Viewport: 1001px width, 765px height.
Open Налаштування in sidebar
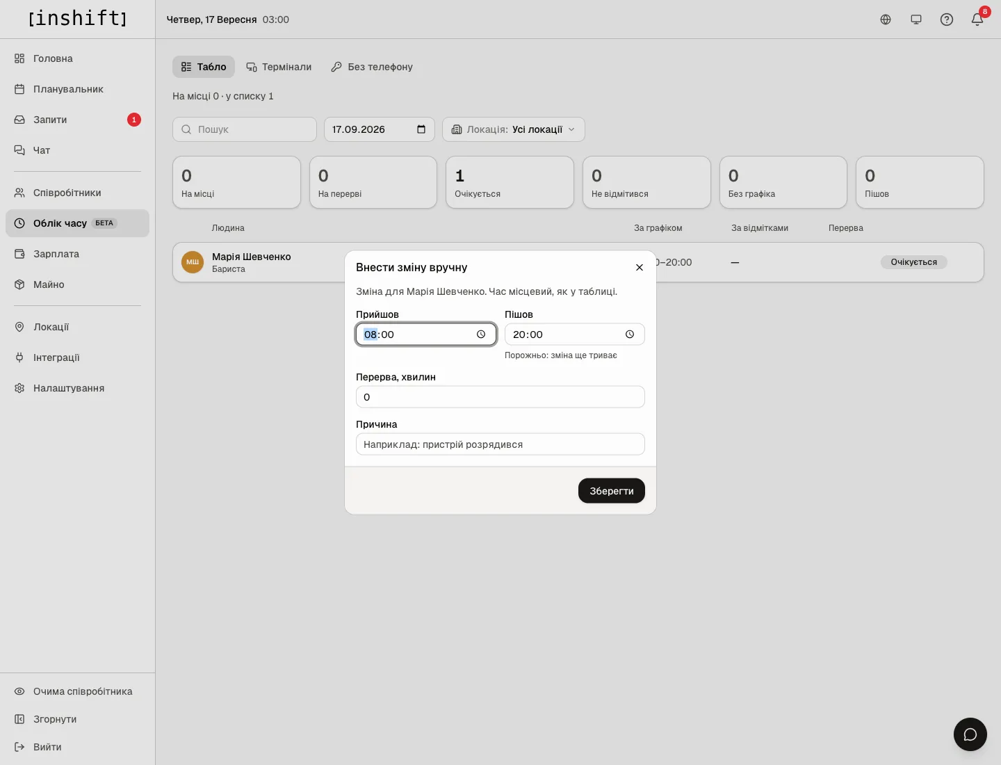coord(77,388)
